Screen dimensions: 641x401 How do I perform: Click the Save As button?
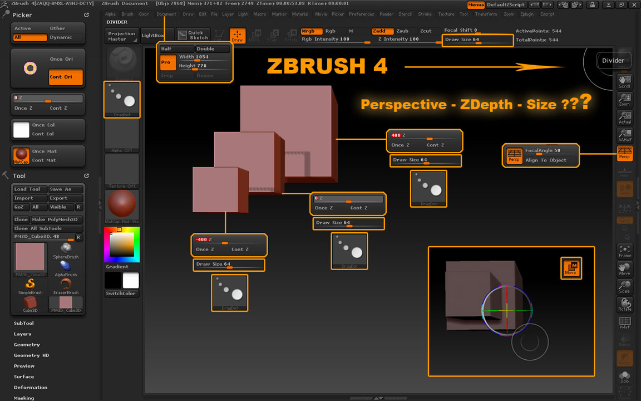point(66,189)
